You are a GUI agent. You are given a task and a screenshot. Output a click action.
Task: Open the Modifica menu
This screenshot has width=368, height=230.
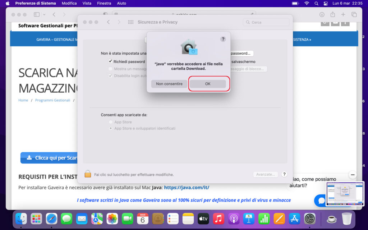[x=69, y=3]
